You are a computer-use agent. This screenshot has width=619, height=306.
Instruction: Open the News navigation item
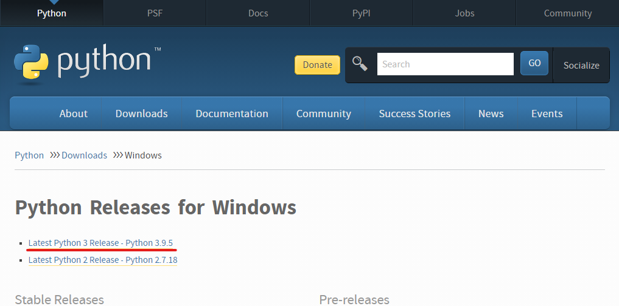click(x=491, y=114)
